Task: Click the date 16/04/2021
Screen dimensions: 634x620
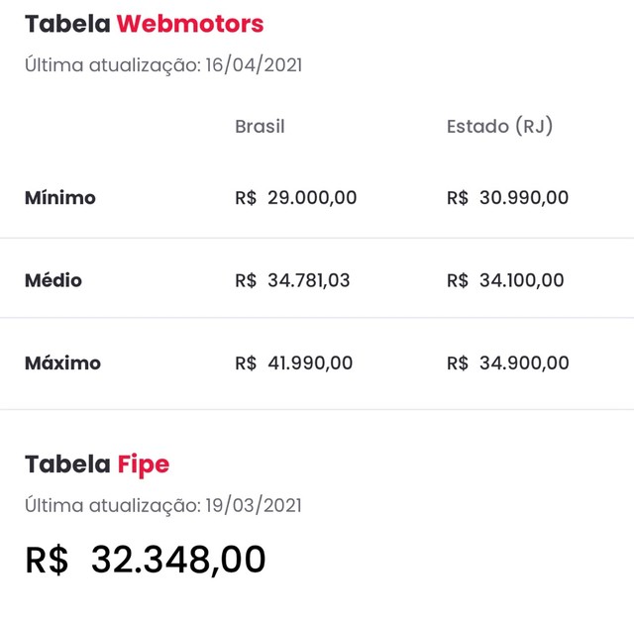Action: [254, 65]
